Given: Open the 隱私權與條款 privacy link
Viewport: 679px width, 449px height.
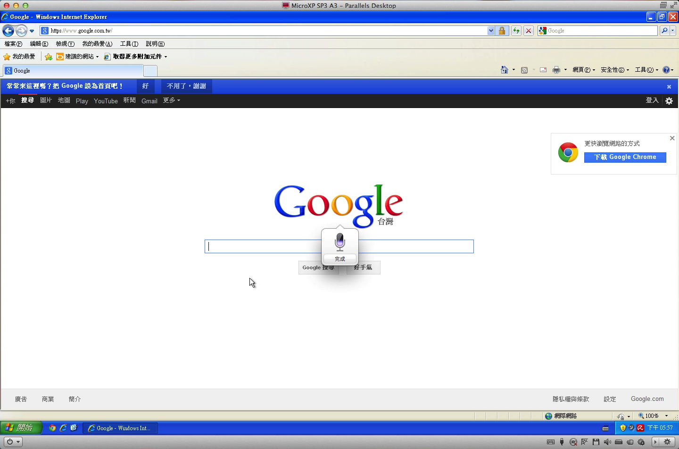Looking at the screenshot, I should [571, 399].
